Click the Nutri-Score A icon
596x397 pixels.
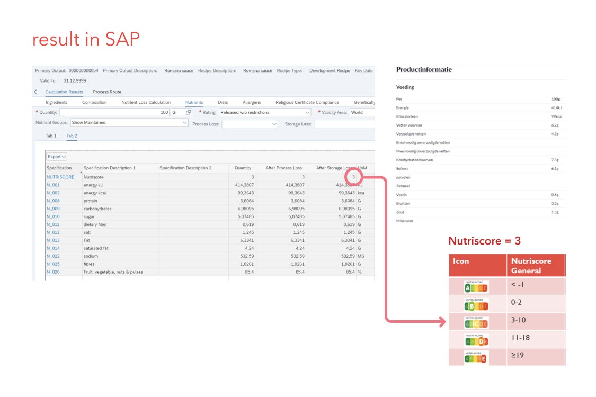point(476,286)
